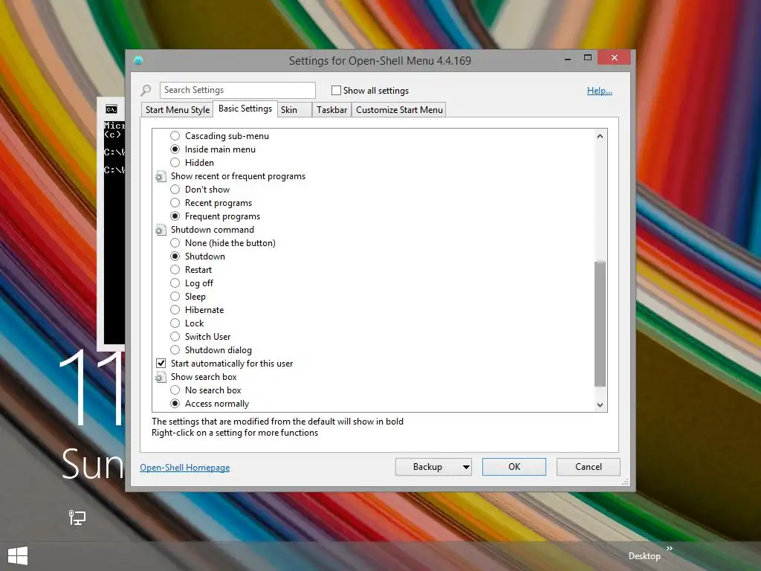The height and width of the screenshot is (571, 761).
Task: Select the Shutdown dialog radio option
Action: (175, 350)
